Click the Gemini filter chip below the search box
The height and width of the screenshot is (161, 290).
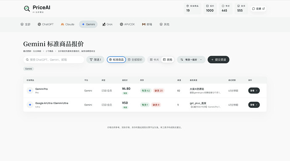(x=29, y=69)
